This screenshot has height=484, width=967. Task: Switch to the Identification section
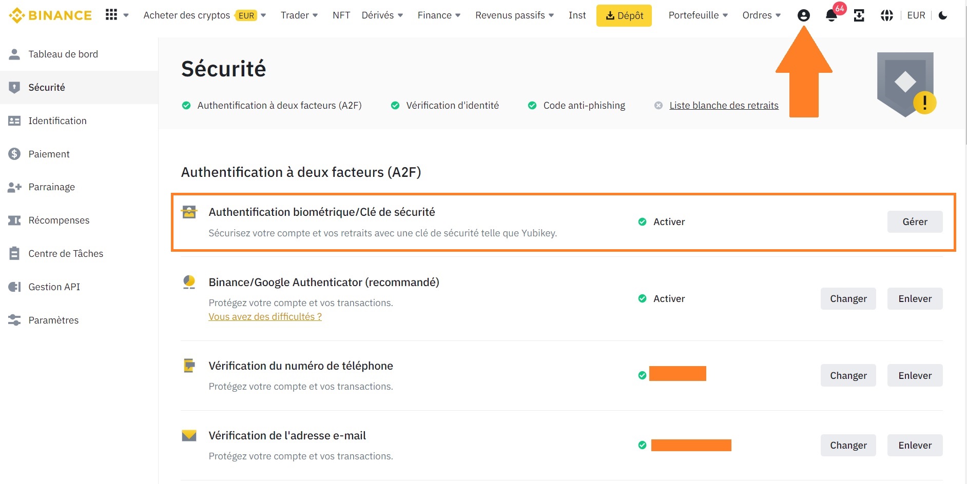(x=56, y=120)
